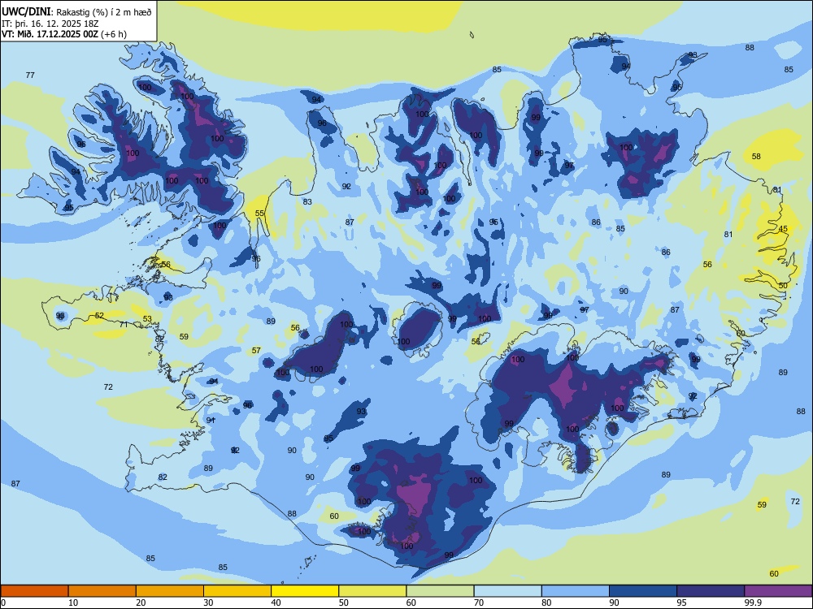The image size is (813, 609).
Task: Click the 'UWC/DINI' title text
Action: click(x=26, y=12)
